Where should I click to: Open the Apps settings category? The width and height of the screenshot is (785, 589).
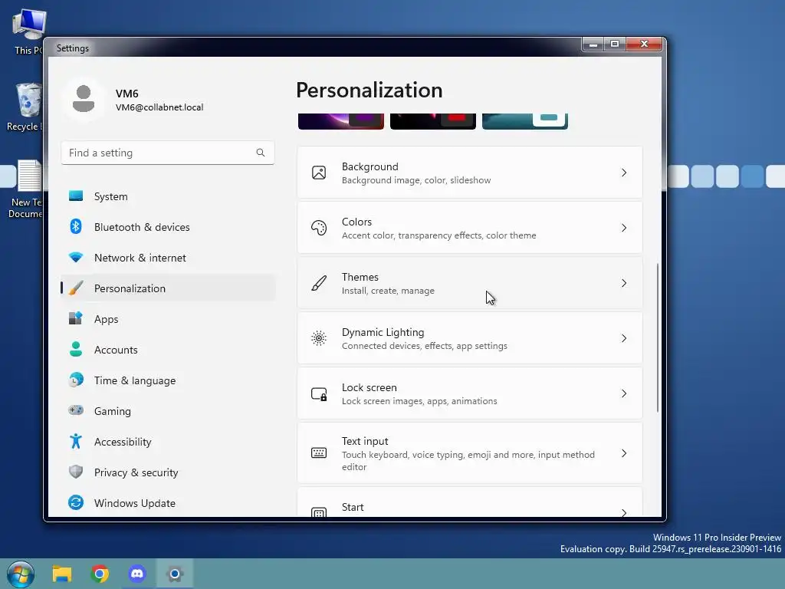[168, 319]
